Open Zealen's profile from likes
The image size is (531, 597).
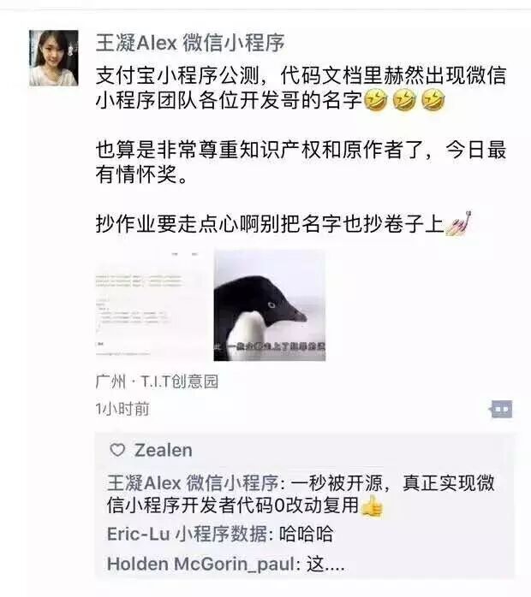tap(163, 451)
